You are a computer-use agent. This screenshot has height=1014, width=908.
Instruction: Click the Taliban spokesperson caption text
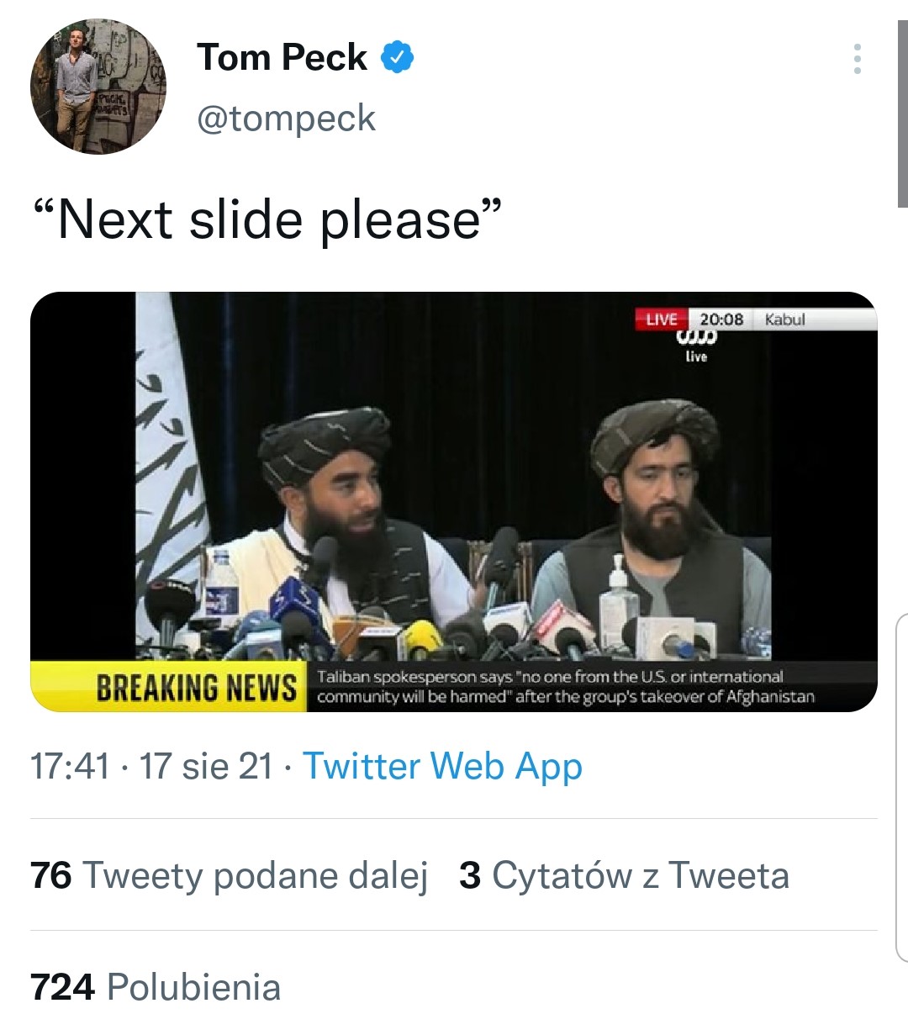point(565,686)
